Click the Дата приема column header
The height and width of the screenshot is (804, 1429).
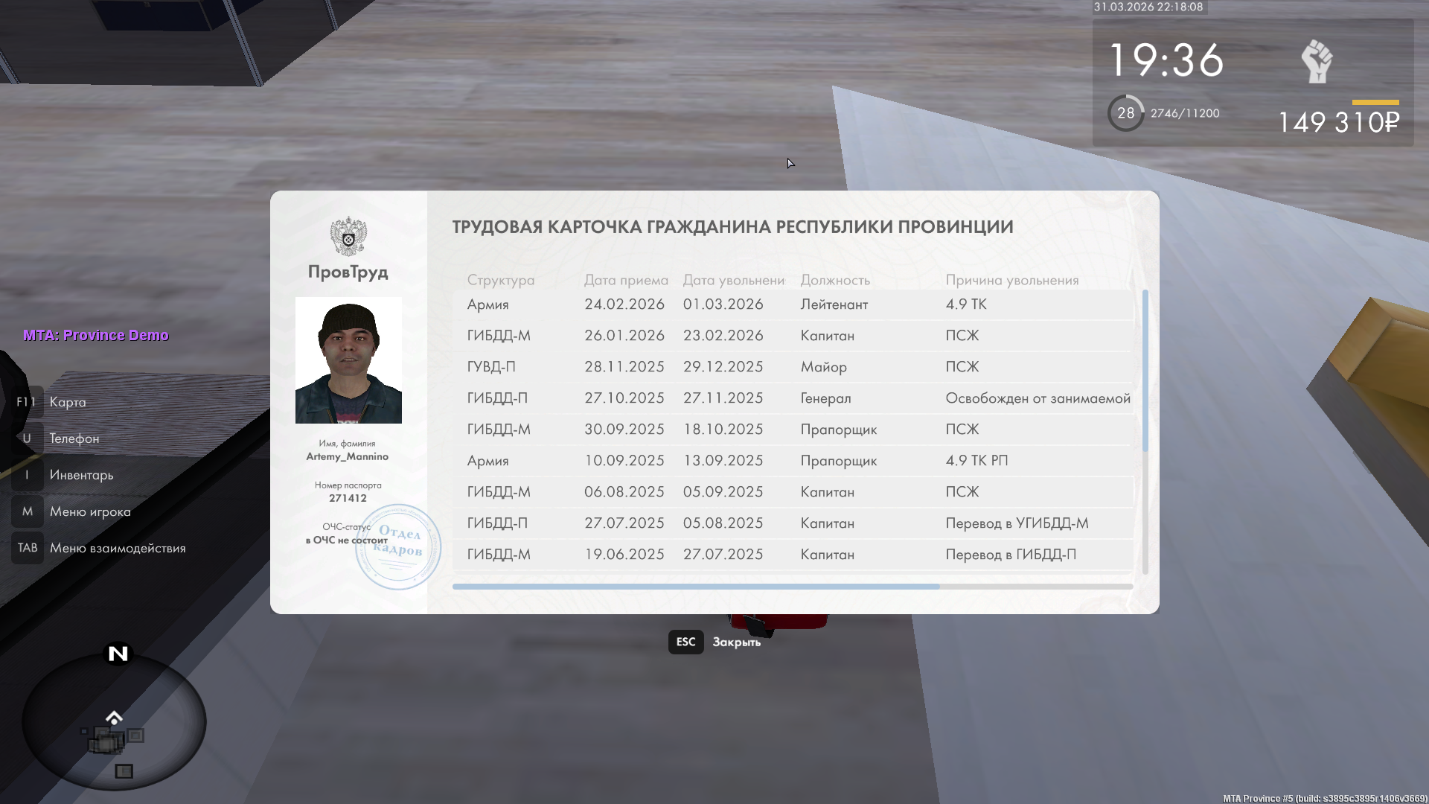(x=625, y=280)
